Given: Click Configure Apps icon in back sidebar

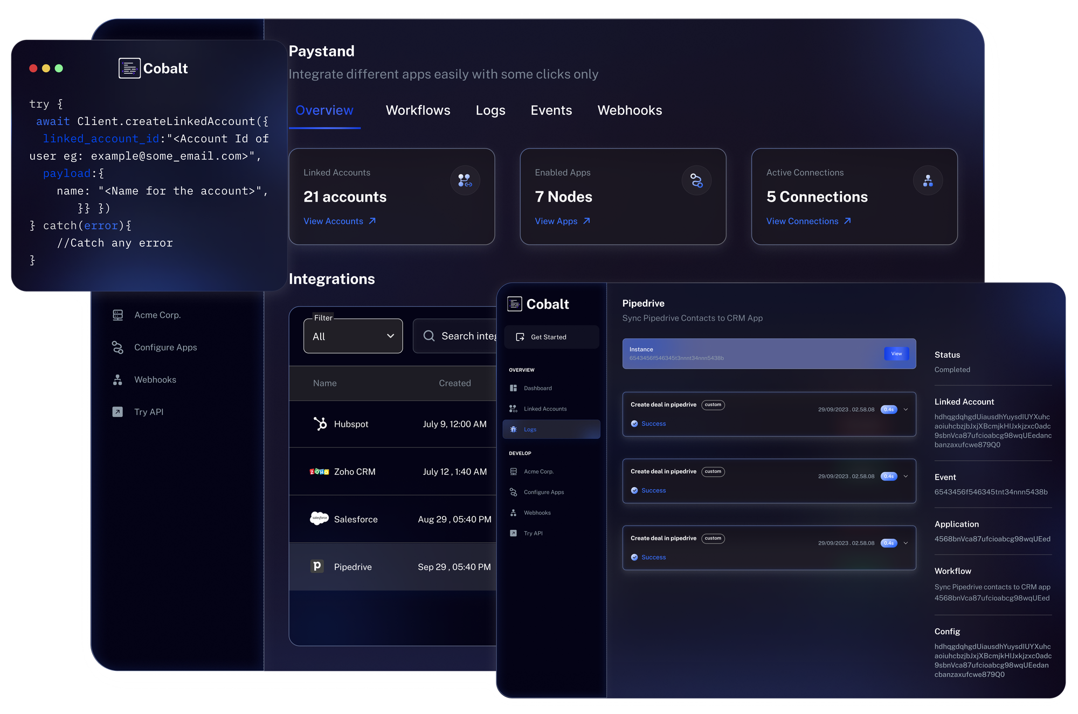Looking at the screenshot, I should pos(118,347).
